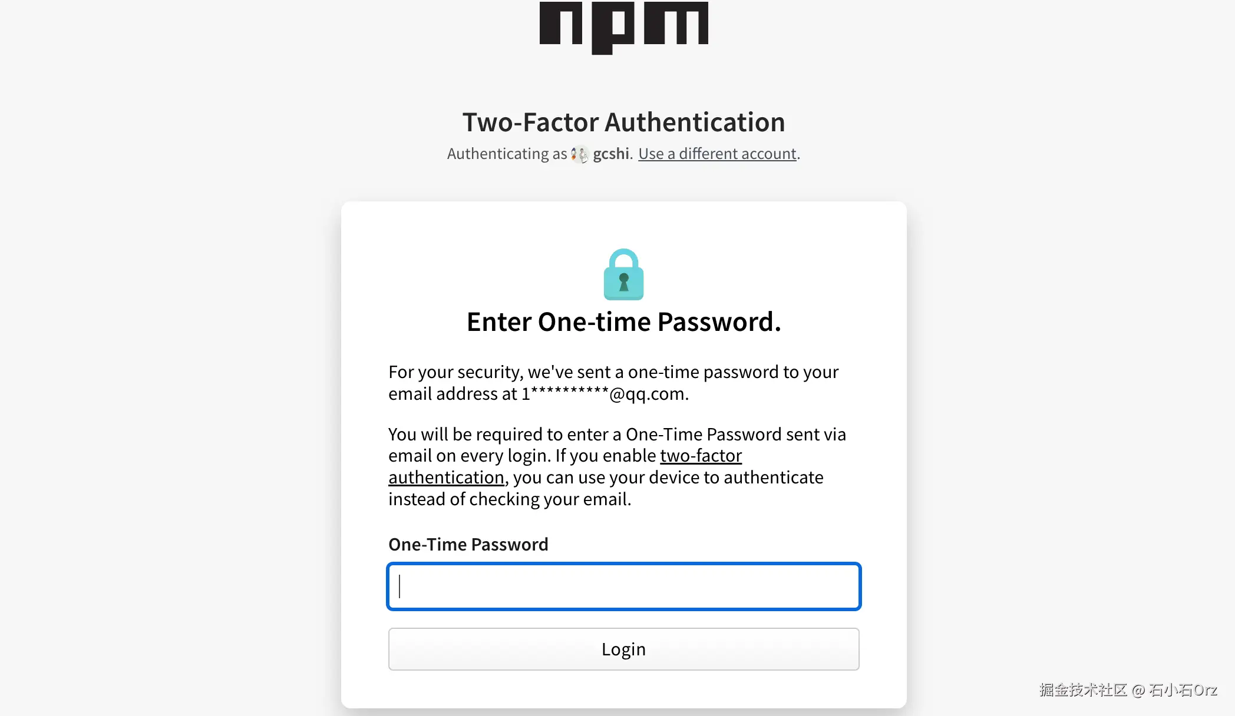The width and height of the screenshot is (1235, 716).
Task: Click "instead of checking your email" text
Action: pos(509,499)
